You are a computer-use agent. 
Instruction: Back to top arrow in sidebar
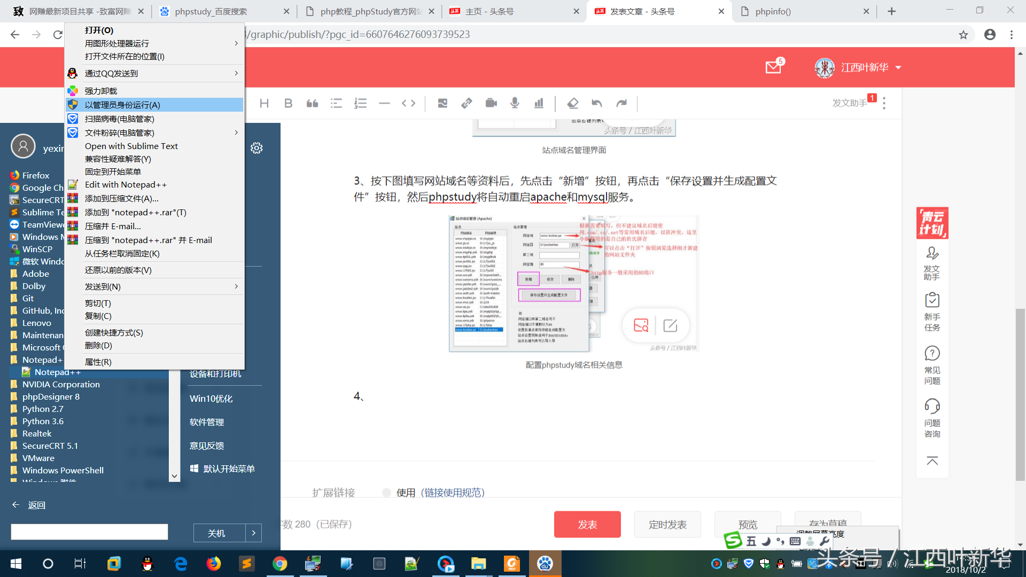932,461
